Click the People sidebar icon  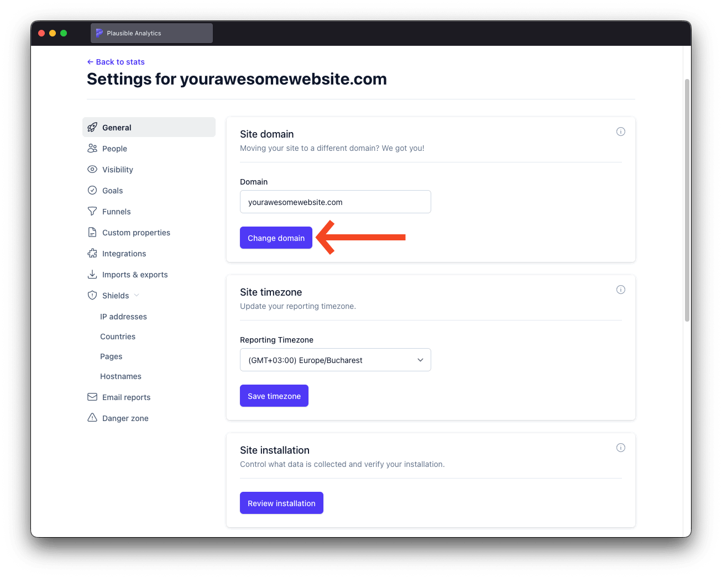coord(92,148)
